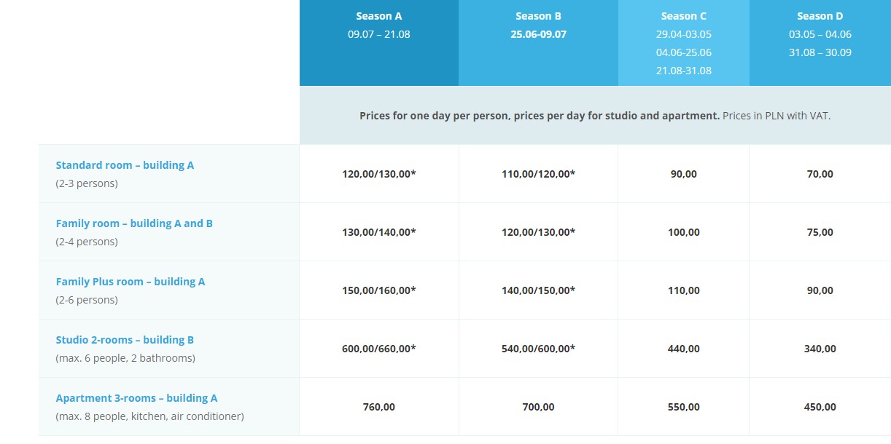
Task: Click the prices per day per person note
Action: (x=594, y=116)
